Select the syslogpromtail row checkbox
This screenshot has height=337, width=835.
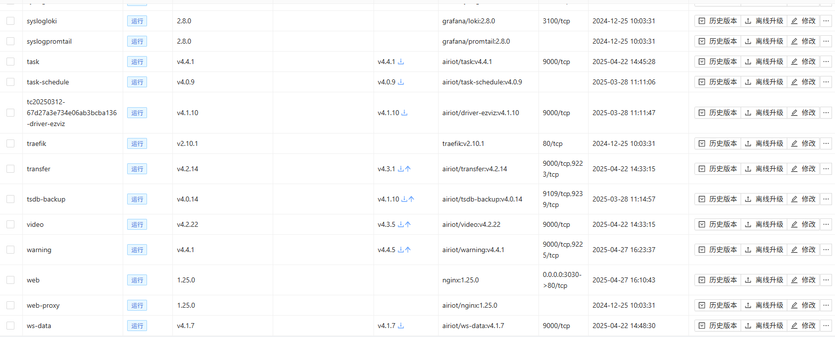(x=10, y=41)
